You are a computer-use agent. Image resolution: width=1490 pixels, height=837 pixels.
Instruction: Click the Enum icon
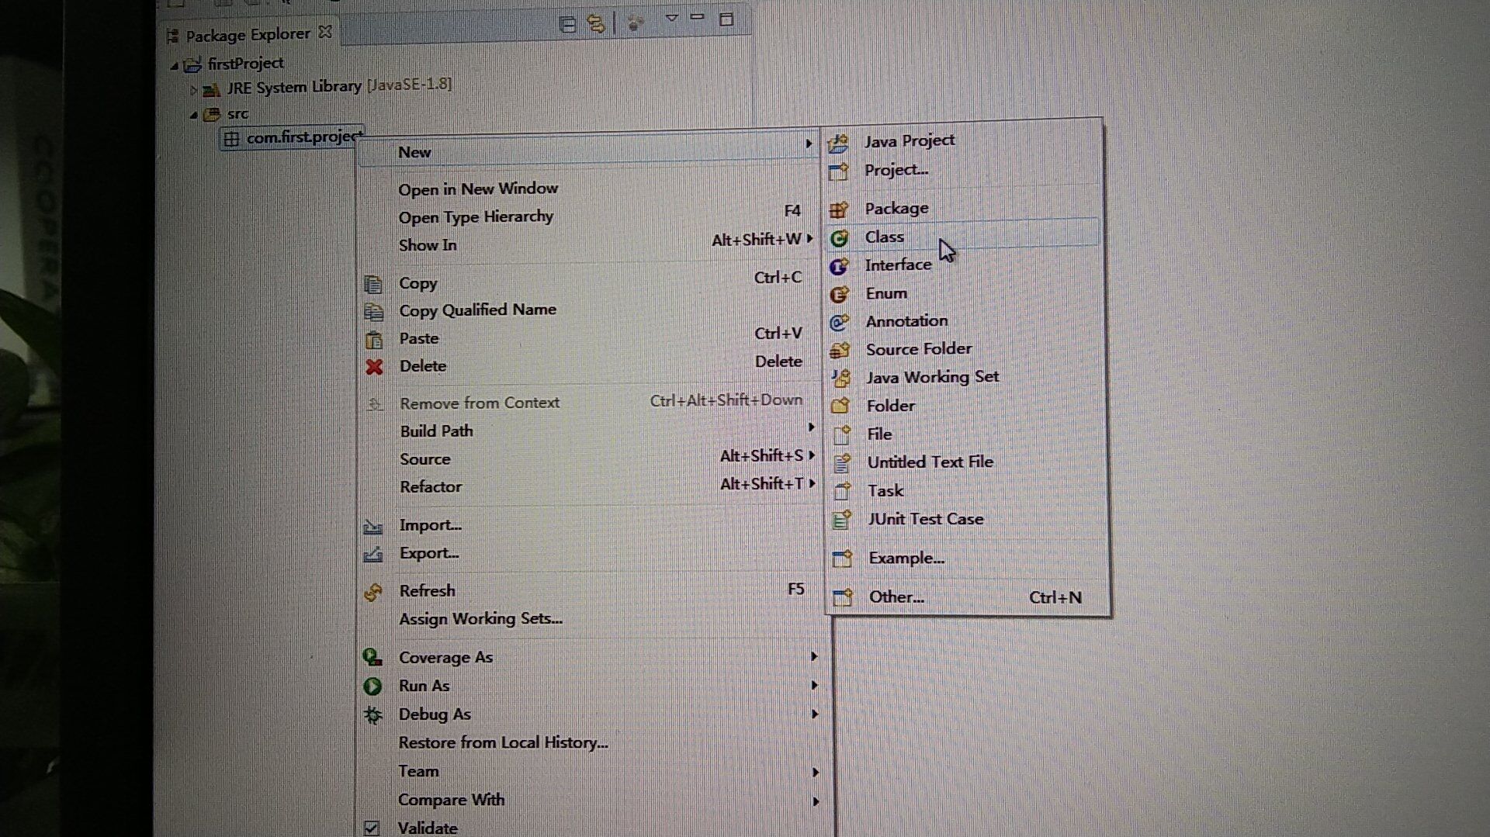839,295
